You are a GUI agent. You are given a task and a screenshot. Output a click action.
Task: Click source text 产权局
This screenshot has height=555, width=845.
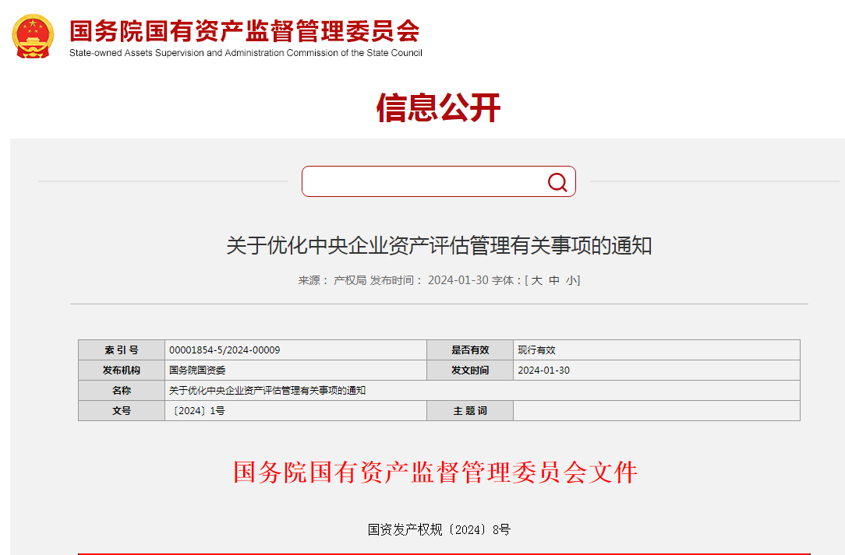350,280
